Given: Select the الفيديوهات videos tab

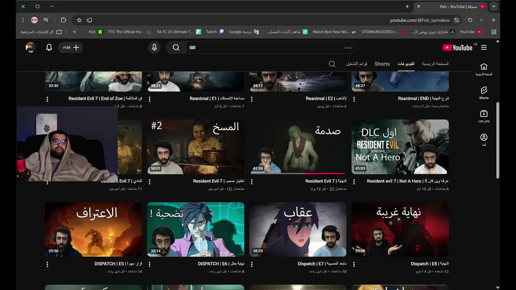Looking at the screenshot, I should (x=406, y=64).
